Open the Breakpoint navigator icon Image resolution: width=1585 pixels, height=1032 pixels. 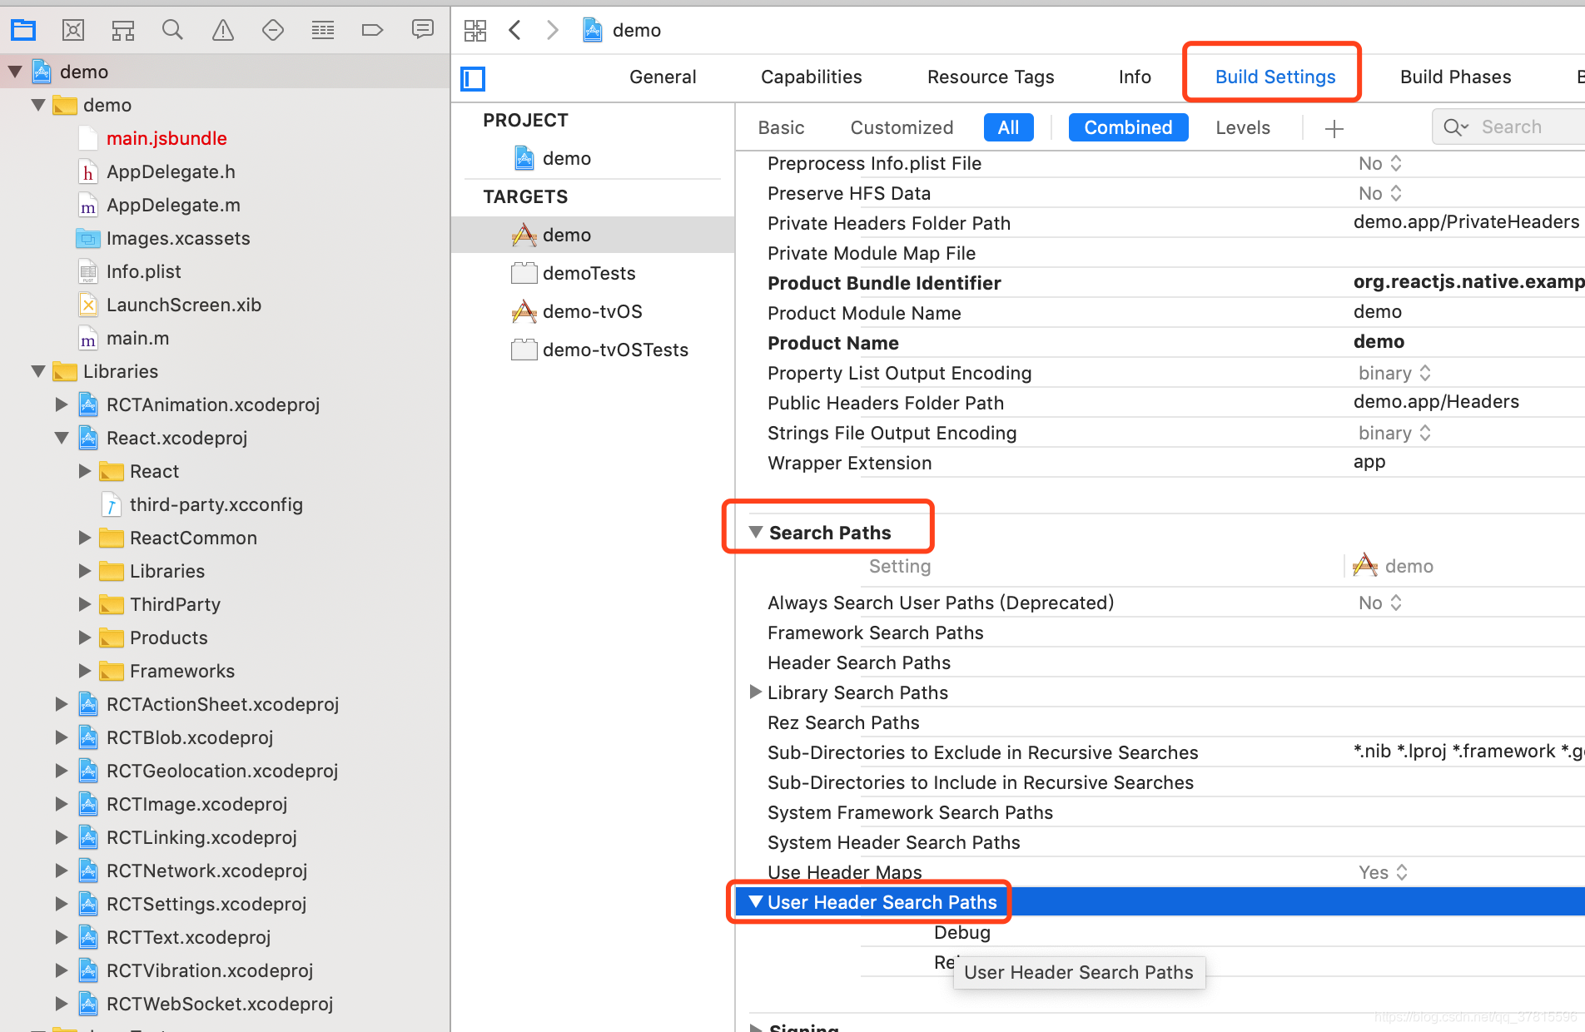point(372,31)
